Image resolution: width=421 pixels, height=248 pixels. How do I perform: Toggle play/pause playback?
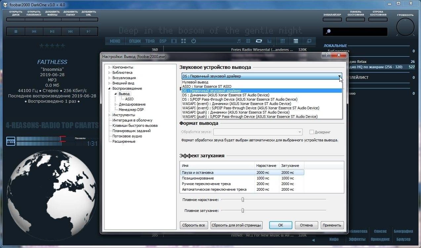(52, 31)
